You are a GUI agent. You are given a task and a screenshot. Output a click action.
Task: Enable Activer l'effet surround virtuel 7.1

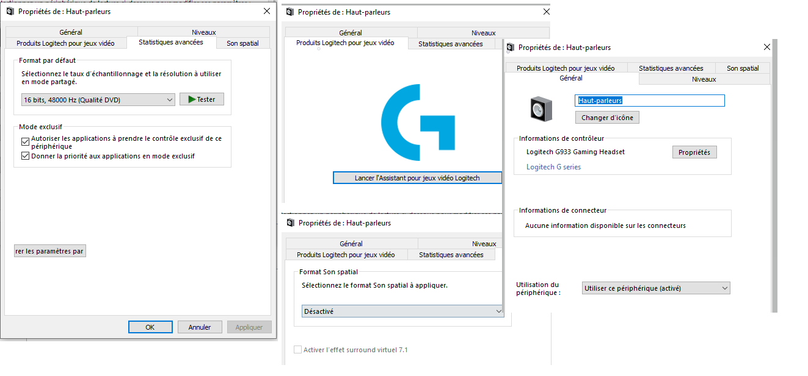(x=298, y=350)
